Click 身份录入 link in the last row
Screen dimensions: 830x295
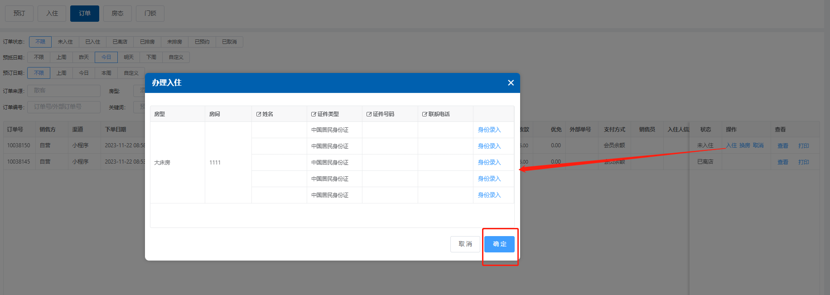(x=489, y=195)
